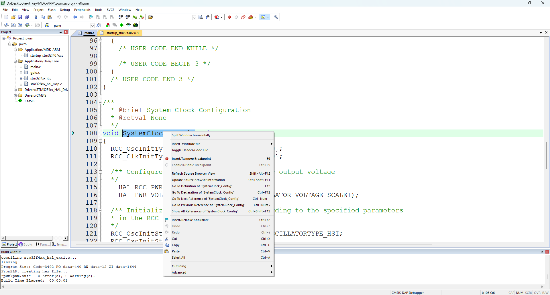Screen dimensions: 550x295
Task: Switch to the Templates panel tab
Action: (59, 244)
